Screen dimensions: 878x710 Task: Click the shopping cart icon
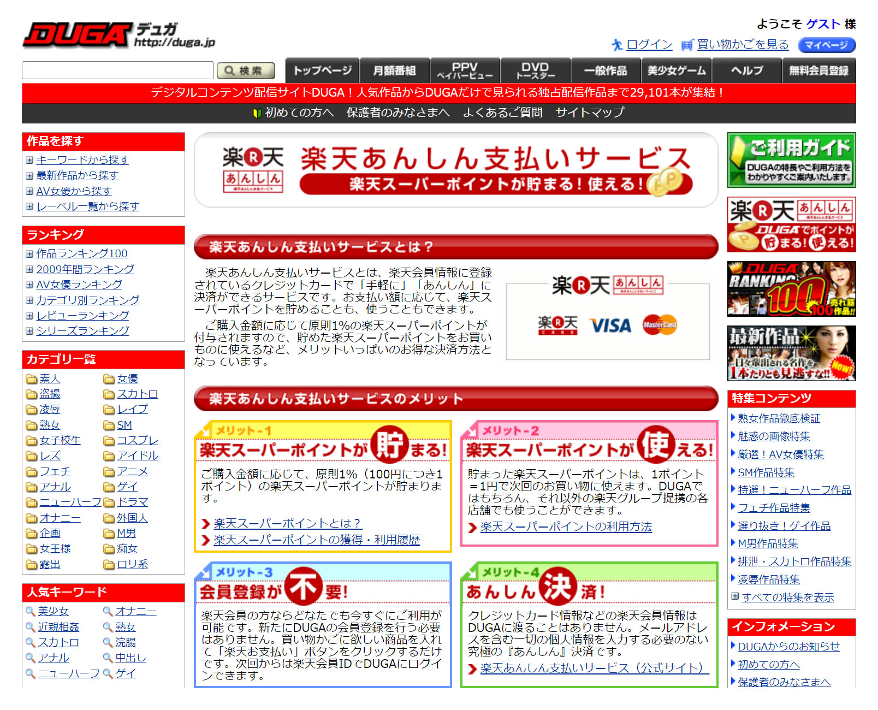(x=687, y=45)
